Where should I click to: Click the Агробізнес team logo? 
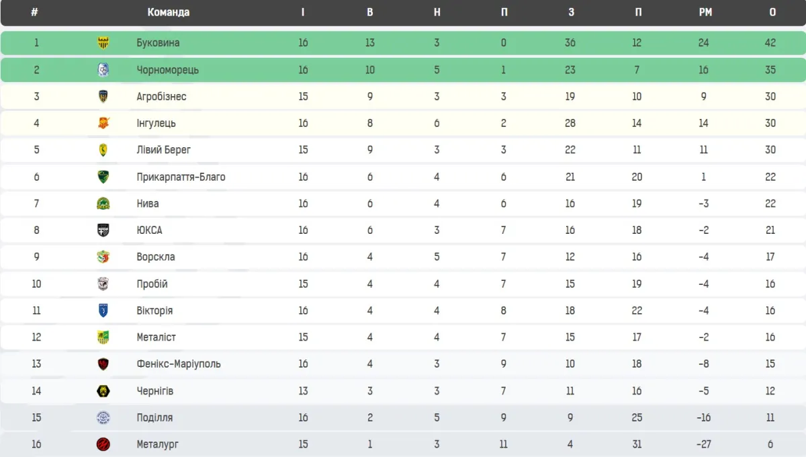click(x=103, y=96)
